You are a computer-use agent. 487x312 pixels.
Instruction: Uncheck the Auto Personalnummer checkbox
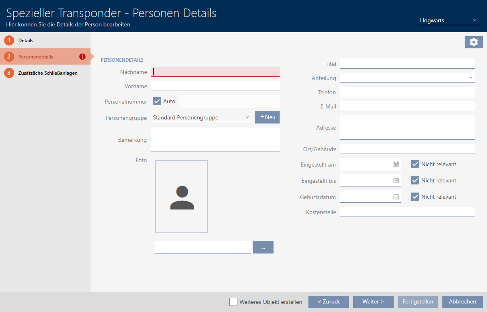157,101
